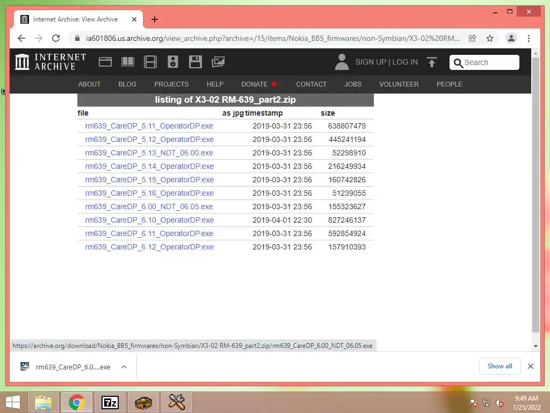Open the ABOUT menu item
The image size is (550, 413).
[x=90, y=84]
